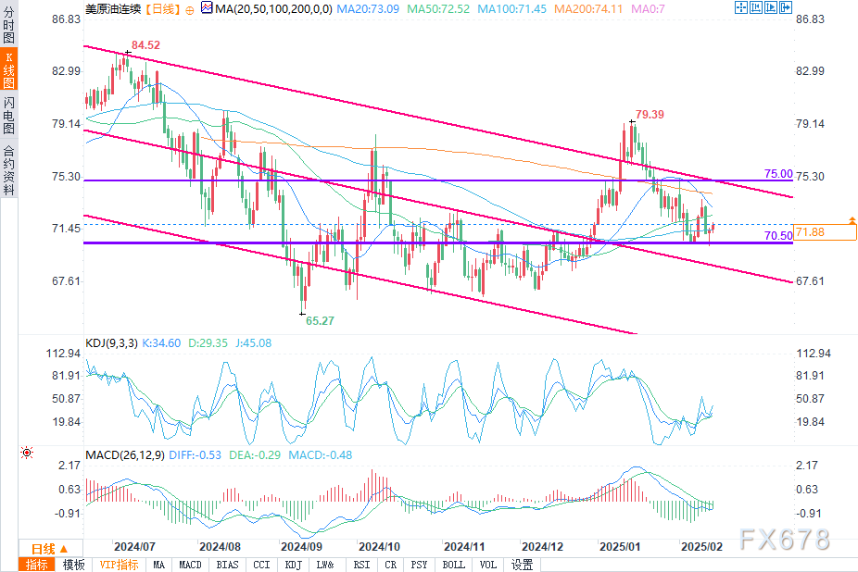Toggle the MACD indicator in bottom bar
This screenshot has width=858, height=572.
tap(190, 565)
